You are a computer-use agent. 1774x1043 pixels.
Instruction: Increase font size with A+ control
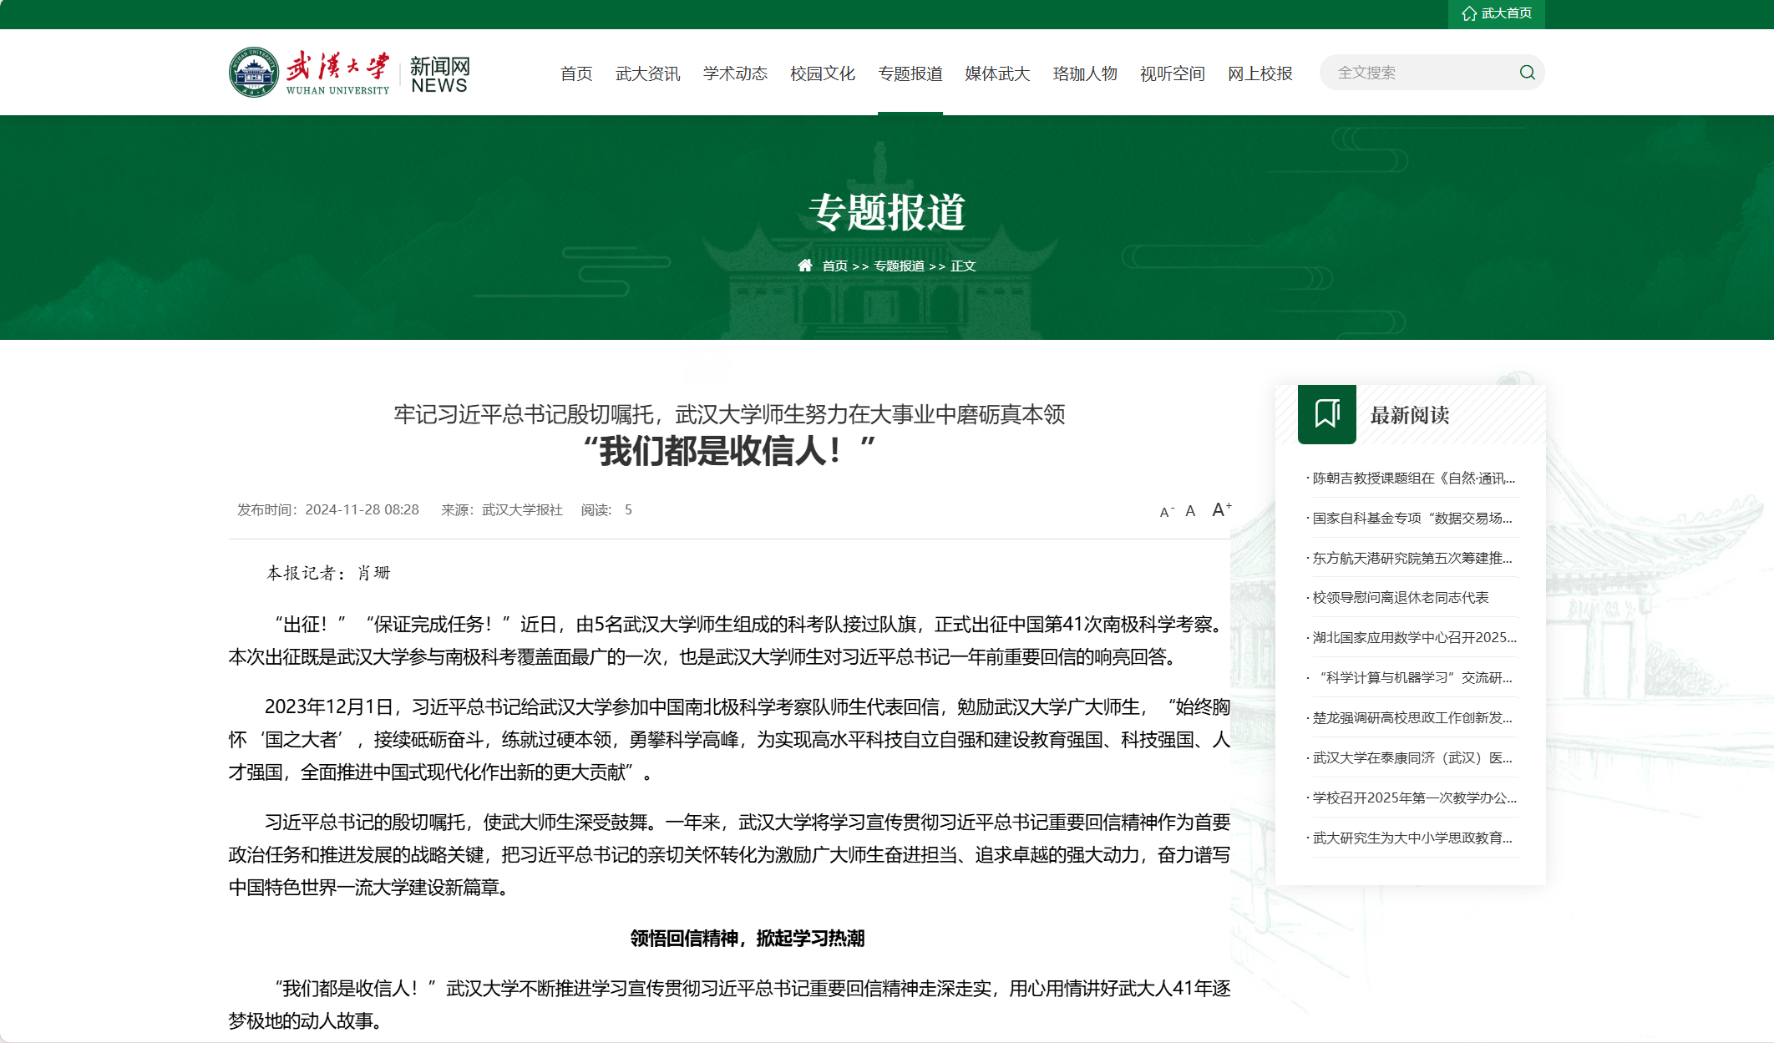pos(1222,509)
